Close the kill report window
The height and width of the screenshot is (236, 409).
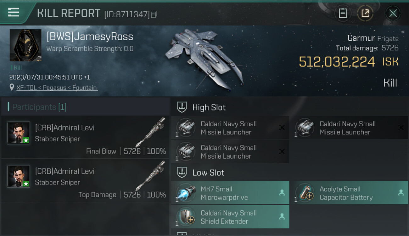(393, 13)
